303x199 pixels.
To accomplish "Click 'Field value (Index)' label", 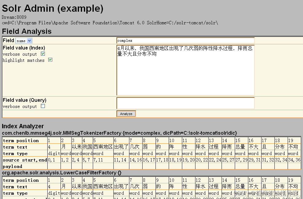I will click(24, 48).
